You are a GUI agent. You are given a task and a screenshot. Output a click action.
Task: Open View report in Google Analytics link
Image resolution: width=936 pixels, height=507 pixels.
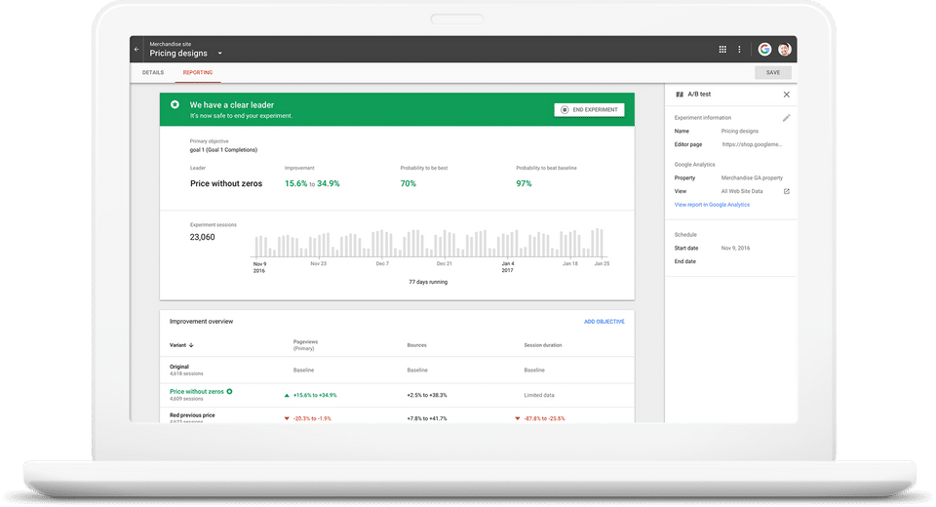[x=712, y=205]
